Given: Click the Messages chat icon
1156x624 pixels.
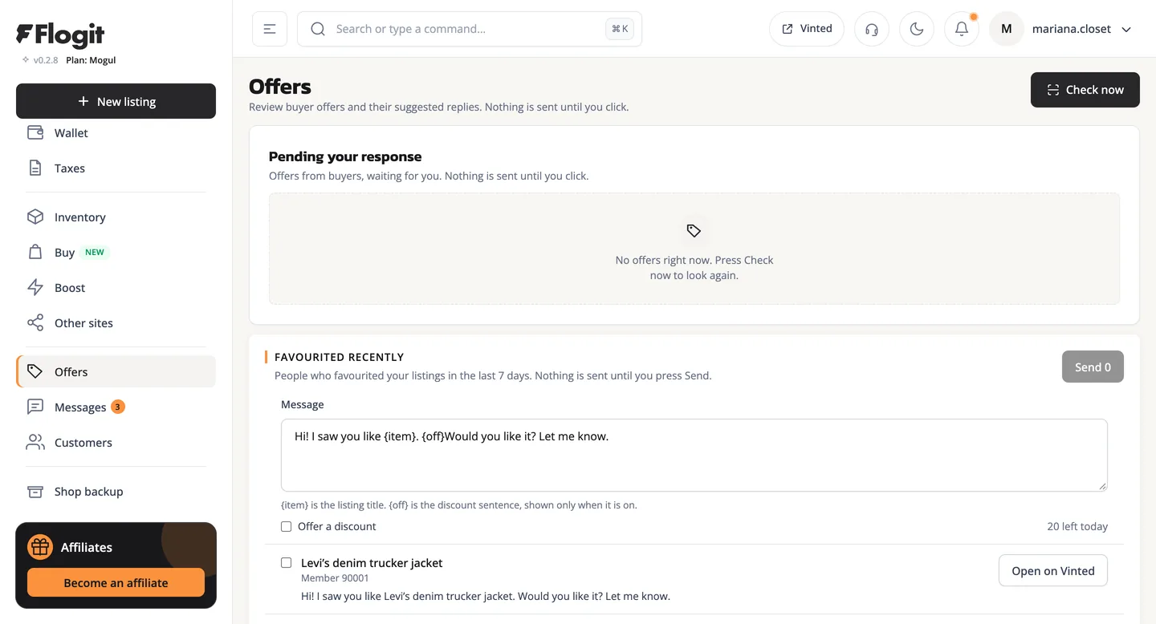Looking at the screenshot, I should pyautogui.click(x=35, y=407).
